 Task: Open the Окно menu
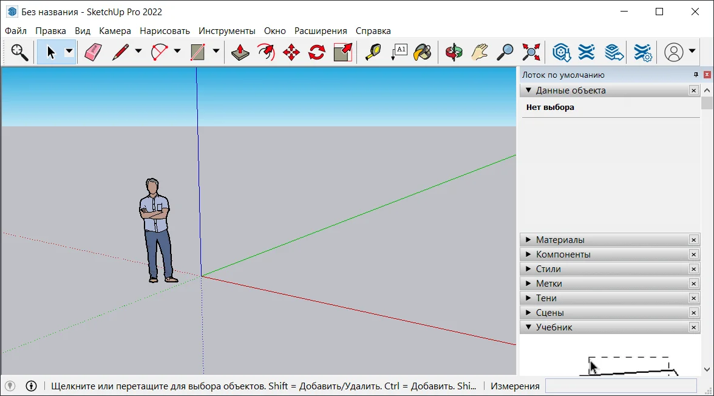tap(274, 30)
